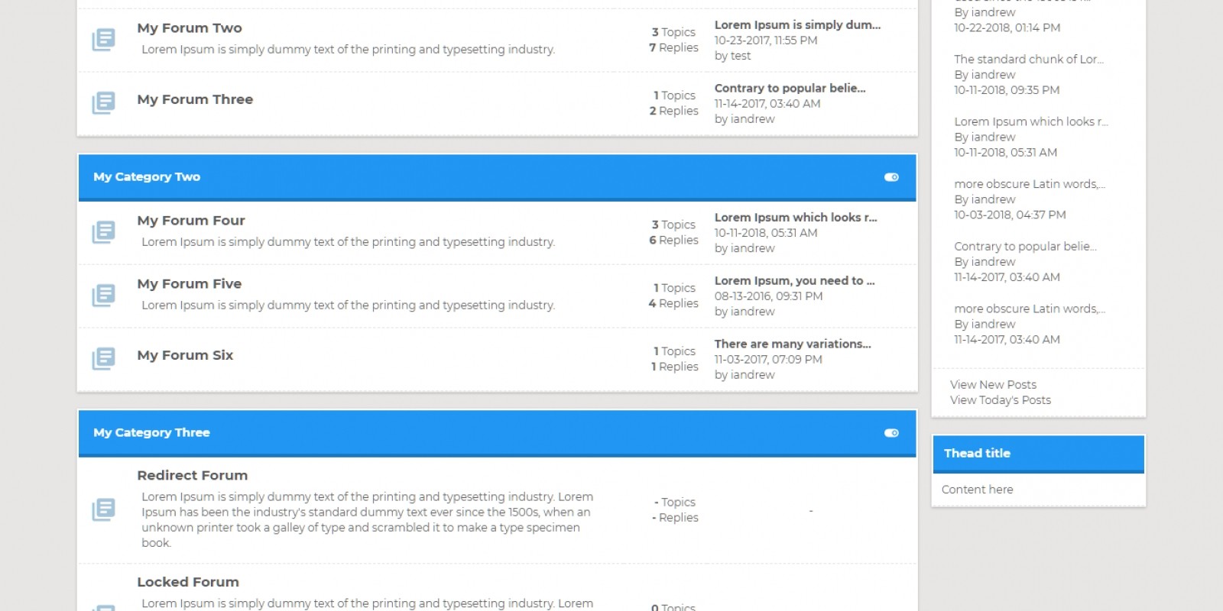Click the My Forum Five status icon
Viewport: 1223px width, 611px height.
tap(103, 295)
